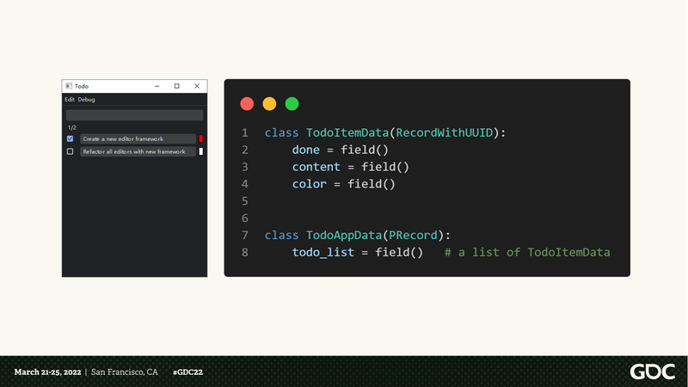The width and height of the screenshot is (688, 387).
Task: Click the green dot on code window
Action: click(x=292, y=104)
